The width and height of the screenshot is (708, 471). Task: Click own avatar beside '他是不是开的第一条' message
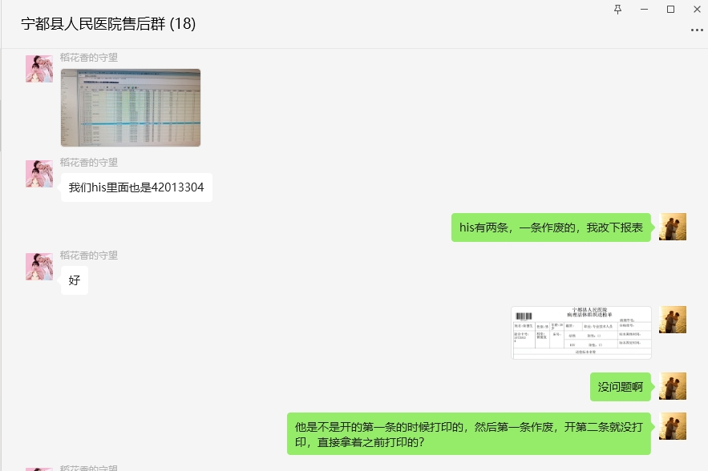point(673,426)
